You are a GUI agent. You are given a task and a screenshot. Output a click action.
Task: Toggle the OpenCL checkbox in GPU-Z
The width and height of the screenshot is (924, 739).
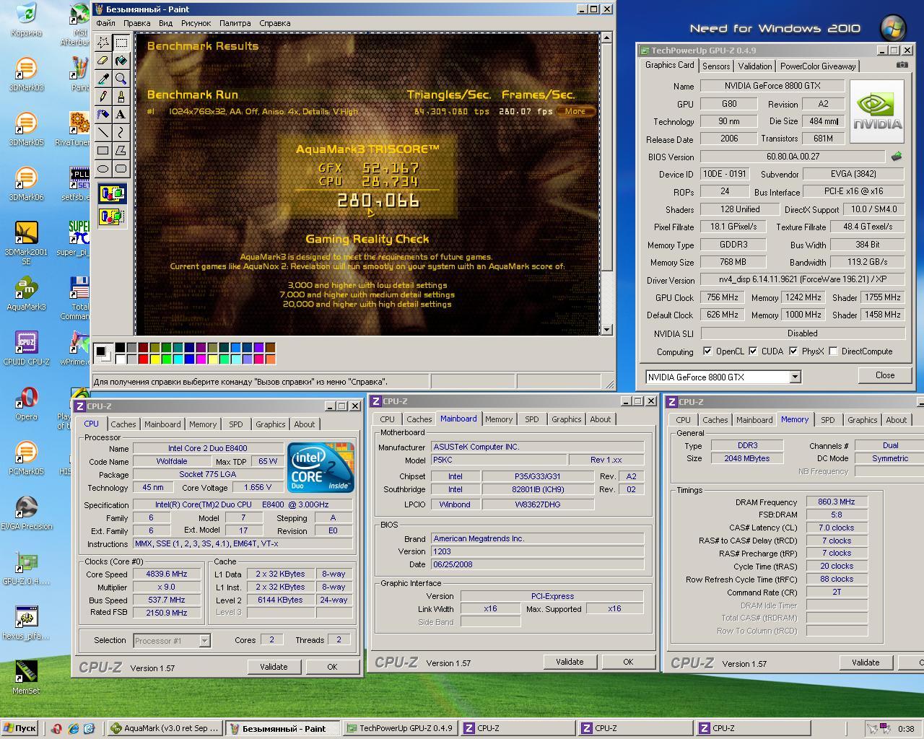point(707,351)
